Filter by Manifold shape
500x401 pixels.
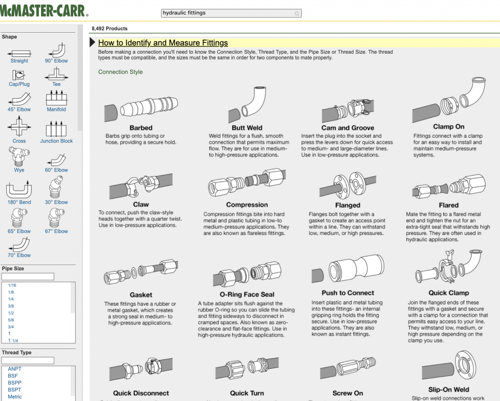[56, 100]
